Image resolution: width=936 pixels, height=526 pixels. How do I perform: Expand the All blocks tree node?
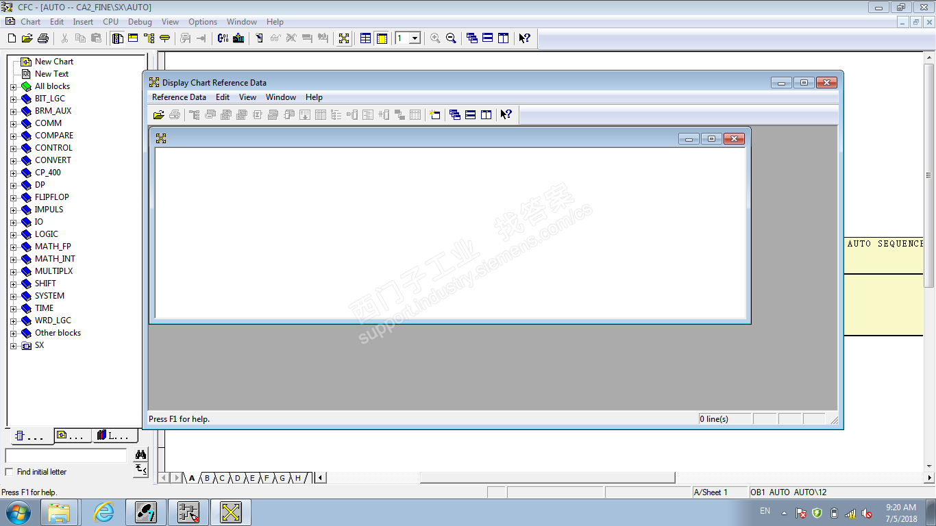click(13, 87)
